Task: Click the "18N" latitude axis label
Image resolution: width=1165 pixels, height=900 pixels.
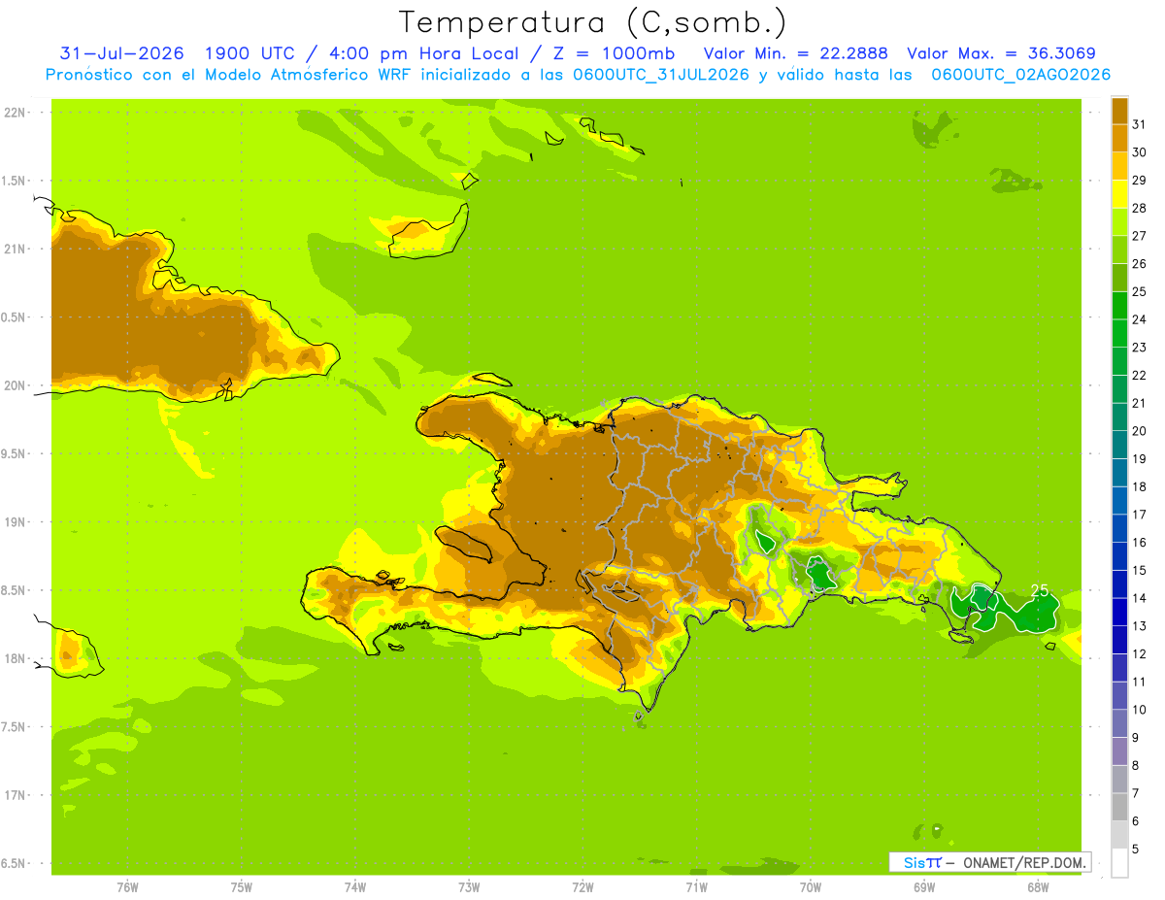Action: pos(16,658)
